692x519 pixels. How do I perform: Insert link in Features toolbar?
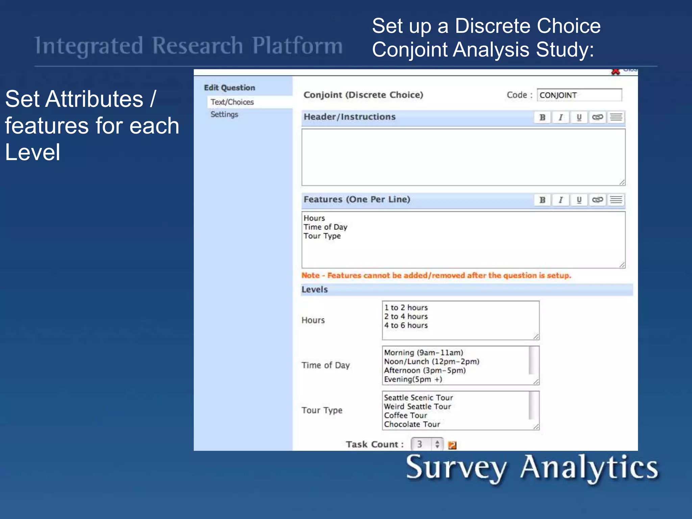597,200
